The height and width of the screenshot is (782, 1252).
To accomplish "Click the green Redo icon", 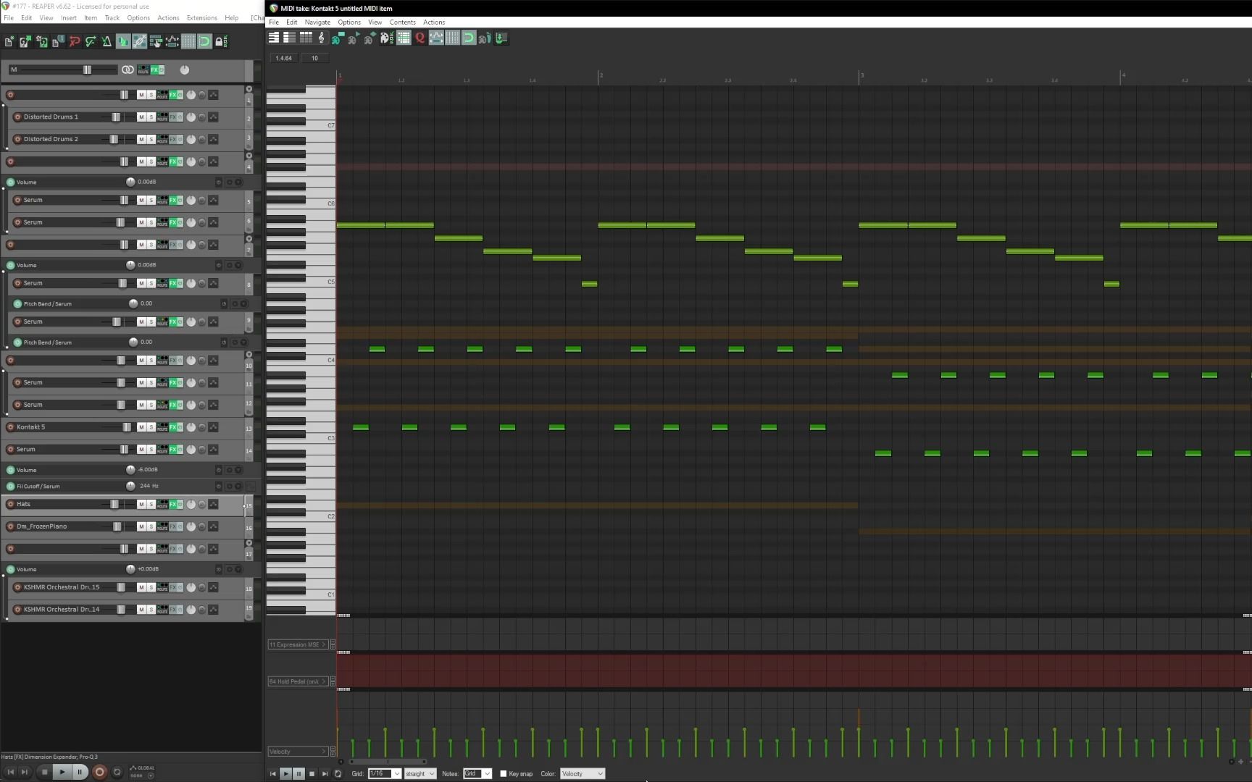I will (x=91, y=42).
